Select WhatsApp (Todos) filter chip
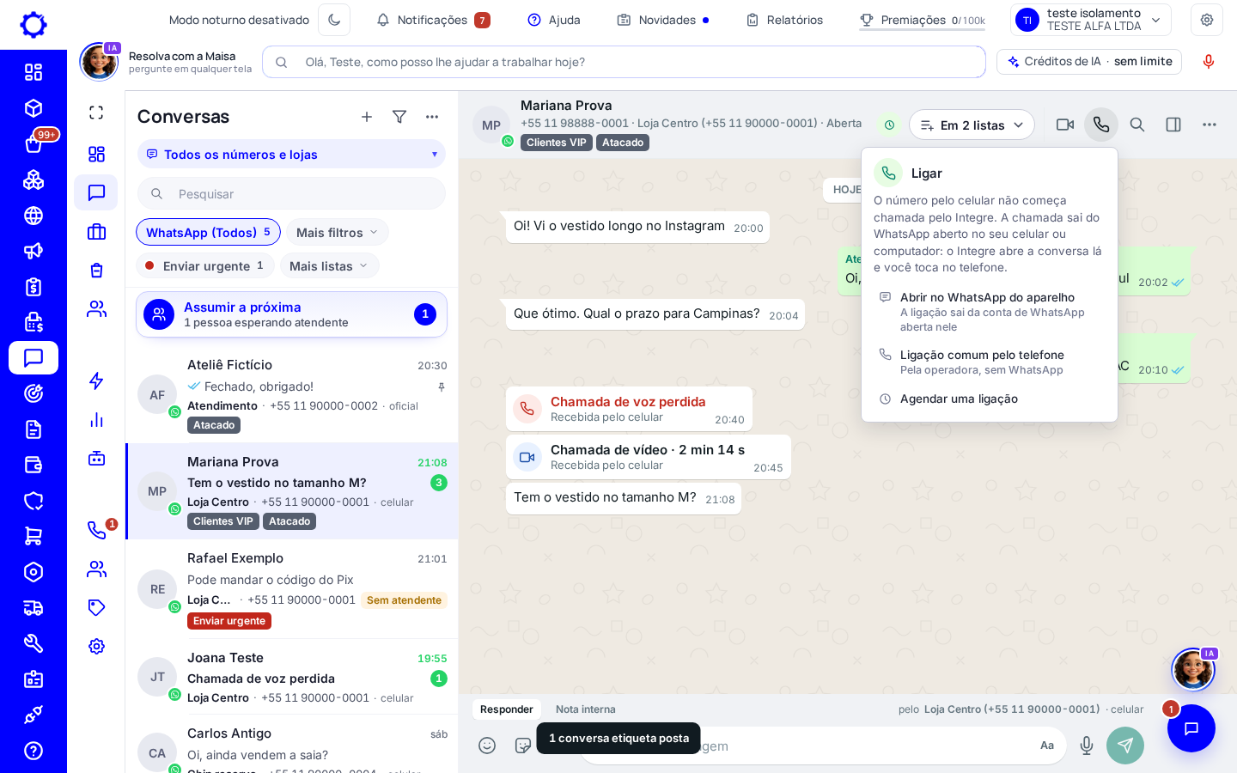1237x773 pixels. pos(208,232)
